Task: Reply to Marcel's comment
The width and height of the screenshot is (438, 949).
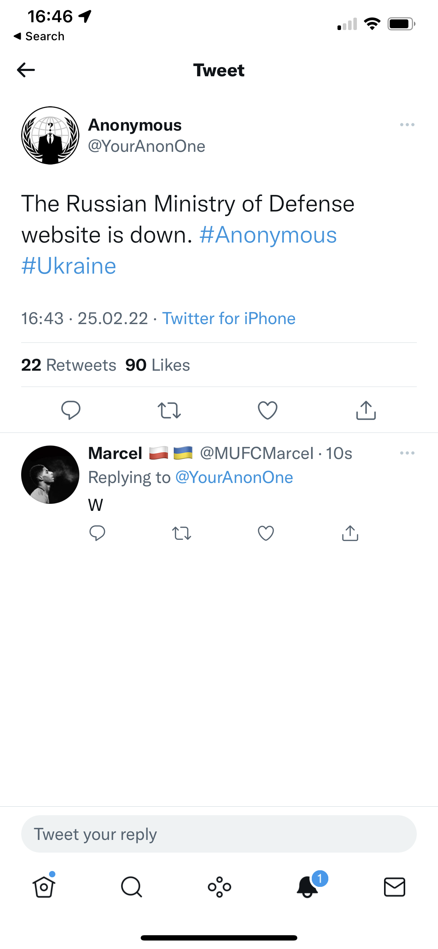Action: pos(97,533)
